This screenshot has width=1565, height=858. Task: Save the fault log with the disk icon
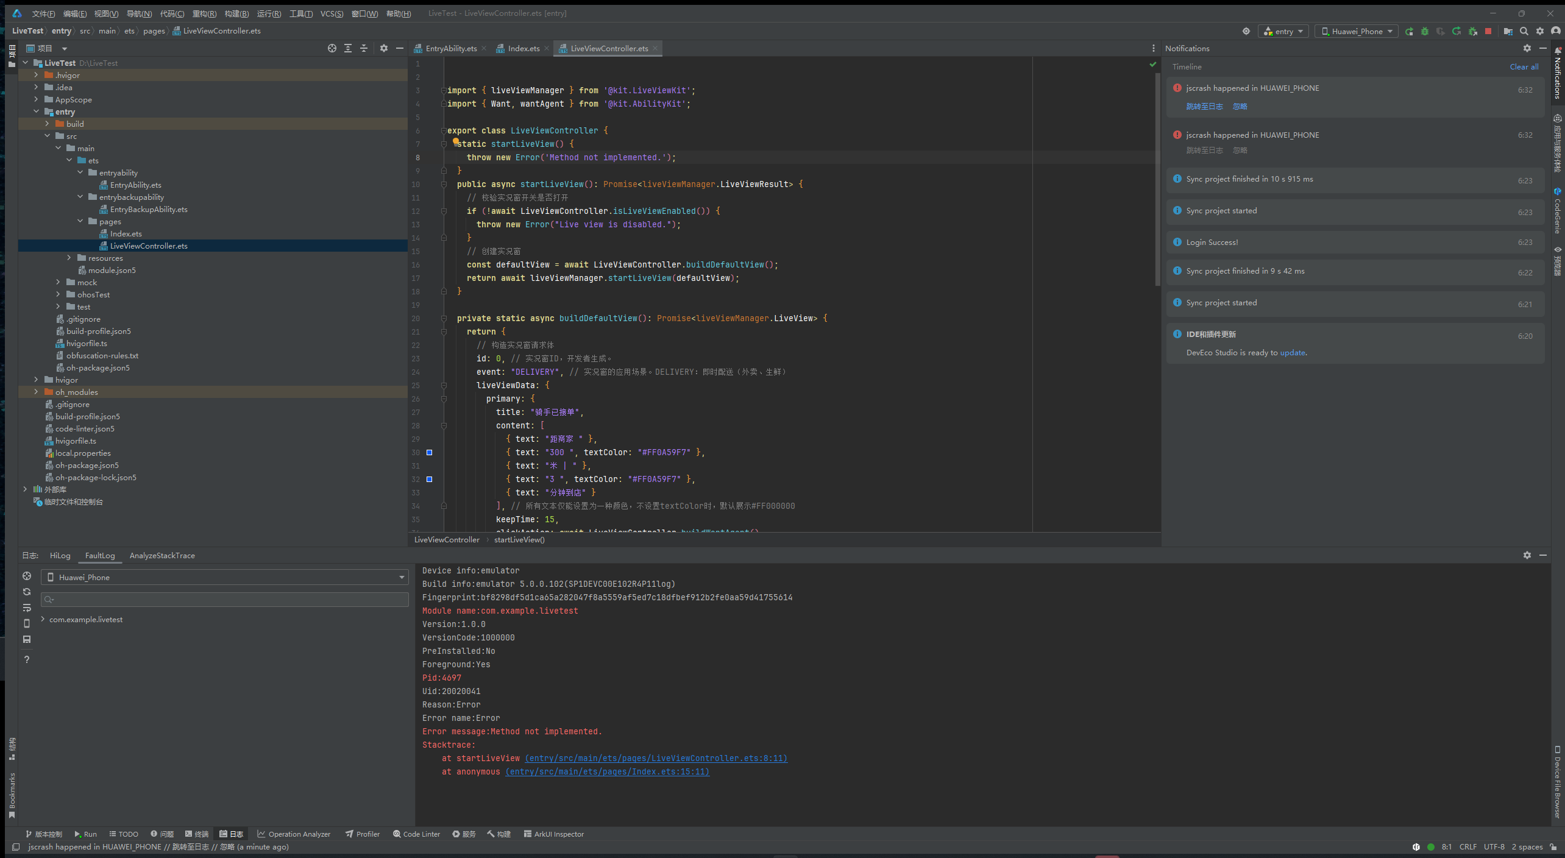click(x=27, y=639)
